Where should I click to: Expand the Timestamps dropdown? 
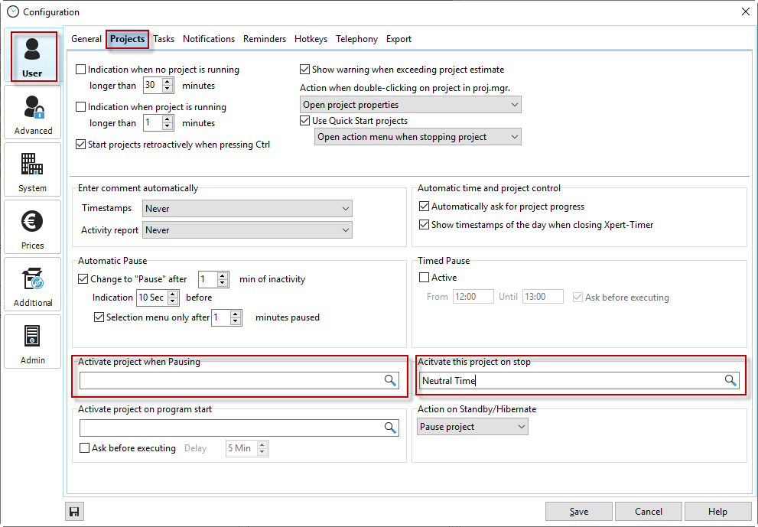246,209
